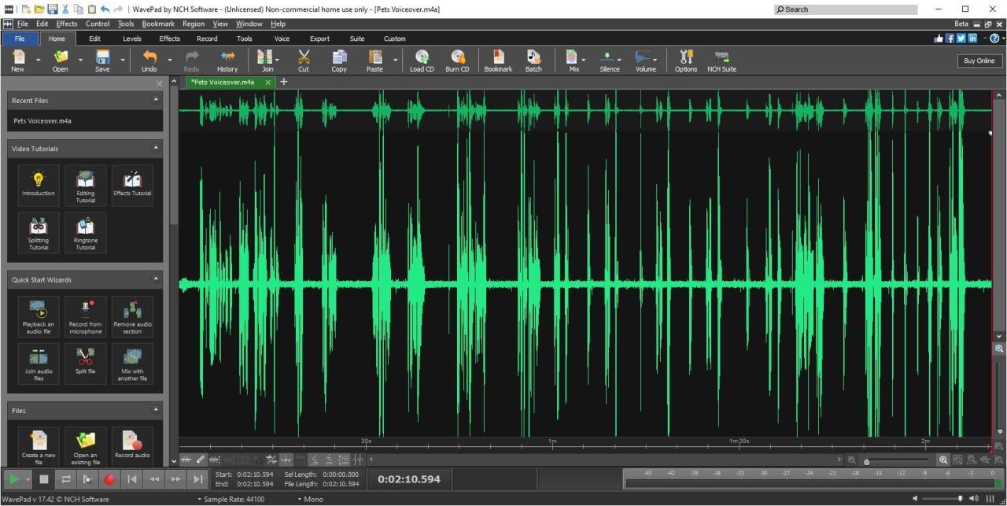The width and height of the screenshot is (1007, 506).
Task: Open the New file dropdown arrow
Action: (37, 58)
